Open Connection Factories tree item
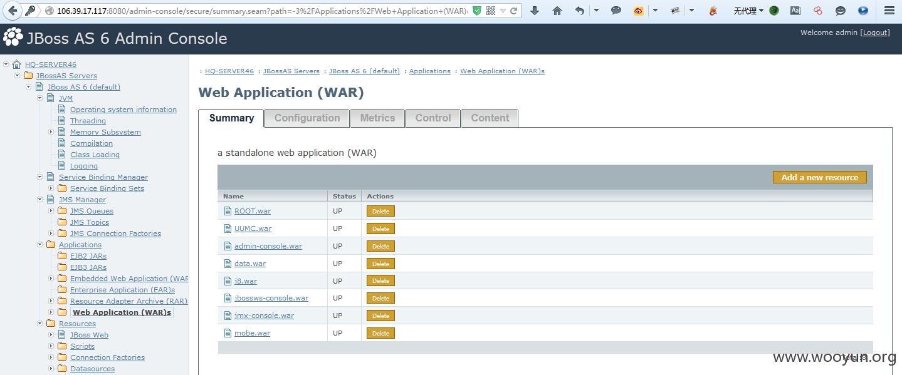Screen dimensions: 902x375 tap(107, 357)
